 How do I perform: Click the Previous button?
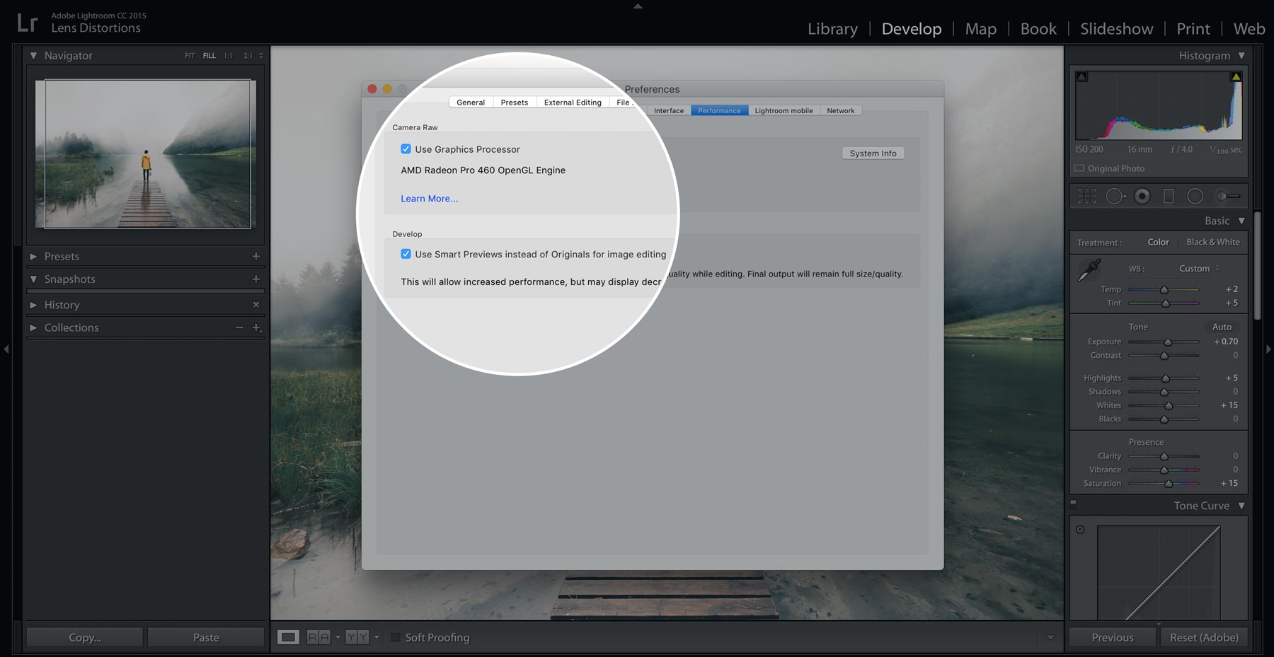(x=1113, y=637)
